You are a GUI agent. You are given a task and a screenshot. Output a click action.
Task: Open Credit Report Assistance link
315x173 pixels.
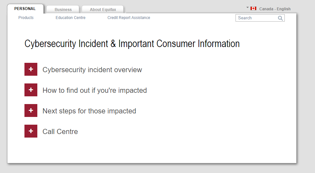click(x=129, y=18)
